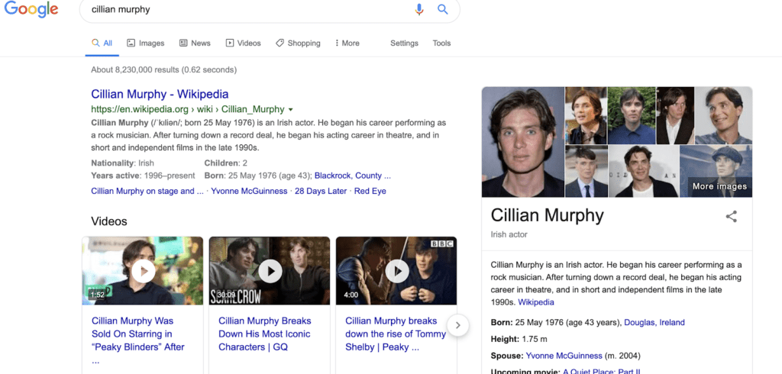Open thumbnail of smiling man top-right
The width and height of the screenshot is (782, 374).
(x=723, y=116)
